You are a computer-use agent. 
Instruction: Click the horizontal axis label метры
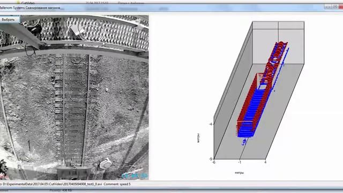point(240,173)
